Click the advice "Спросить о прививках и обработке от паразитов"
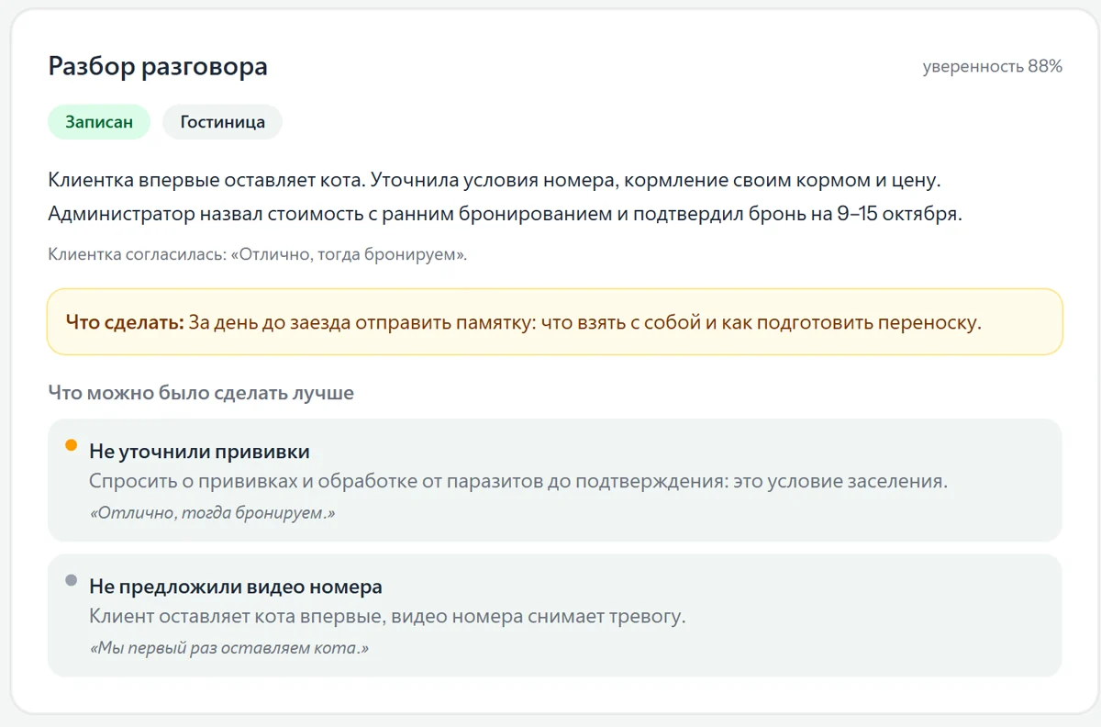 click(518, 481)
